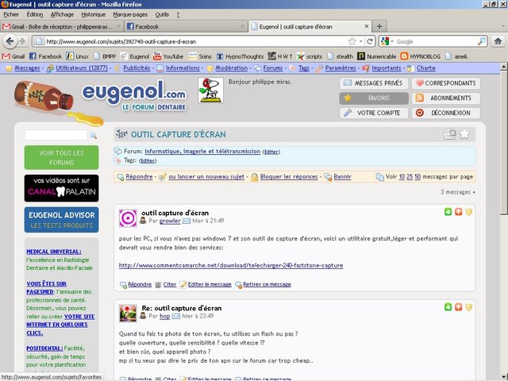
Task: Click red thumbs-down icon on first post
Action: pyautogui.click(x=459, y=212)
